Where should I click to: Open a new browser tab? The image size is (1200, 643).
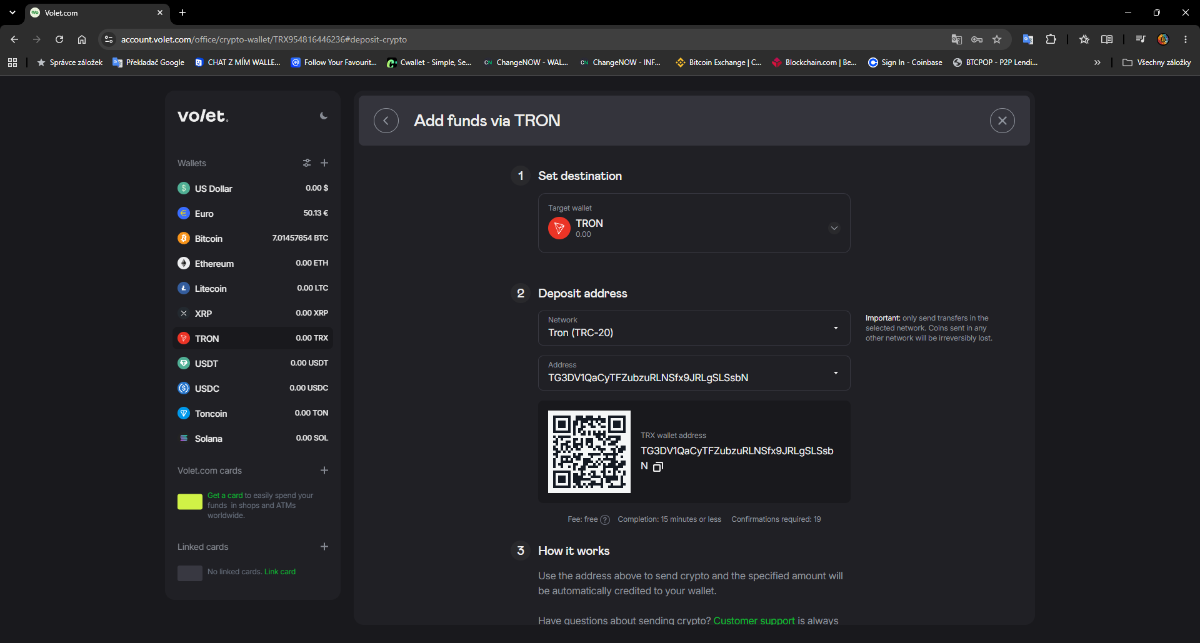click(182, 12)
